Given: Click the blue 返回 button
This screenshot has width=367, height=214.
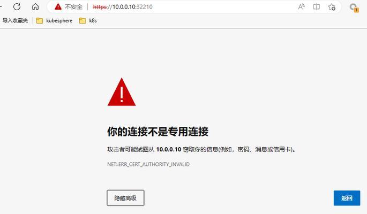Looking at the screenshot, I should pos(347,198).
